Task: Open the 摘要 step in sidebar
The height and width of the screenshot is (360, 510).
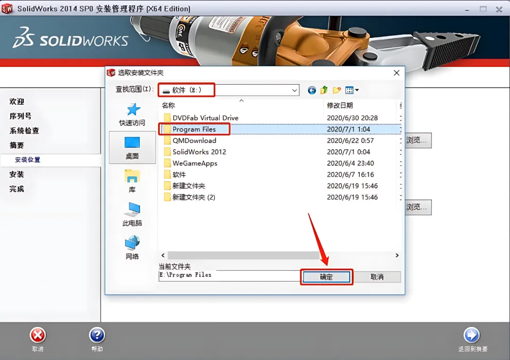Action: click(x=17, y=145)
